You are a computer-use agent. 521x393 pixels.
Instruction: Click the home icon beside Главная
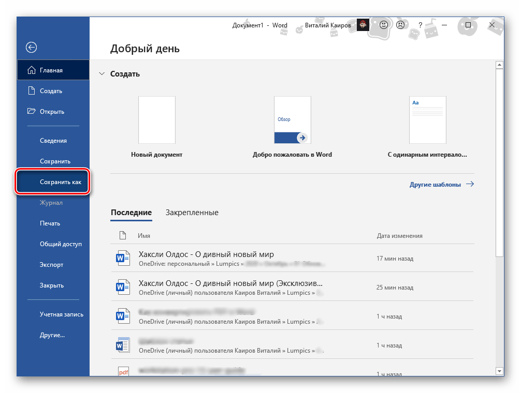tap(31, 70)
